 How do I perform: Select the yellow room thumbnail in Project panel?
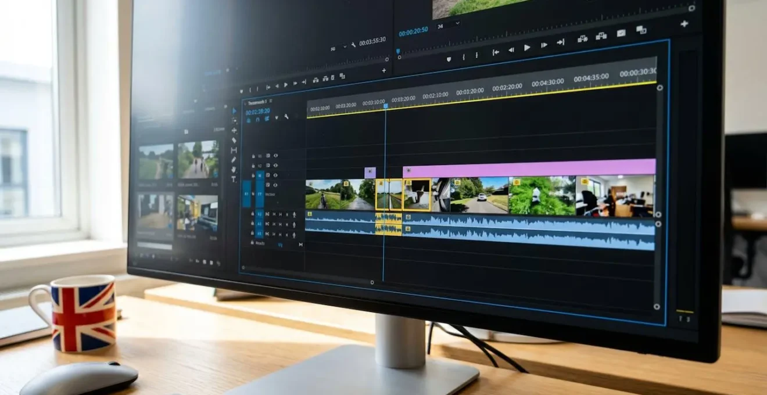[x=198, y=213]
